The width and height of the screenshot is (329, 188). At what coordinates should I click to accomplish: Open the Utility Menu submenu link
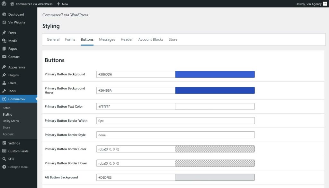pyautogui.click(x=11, y=121)
